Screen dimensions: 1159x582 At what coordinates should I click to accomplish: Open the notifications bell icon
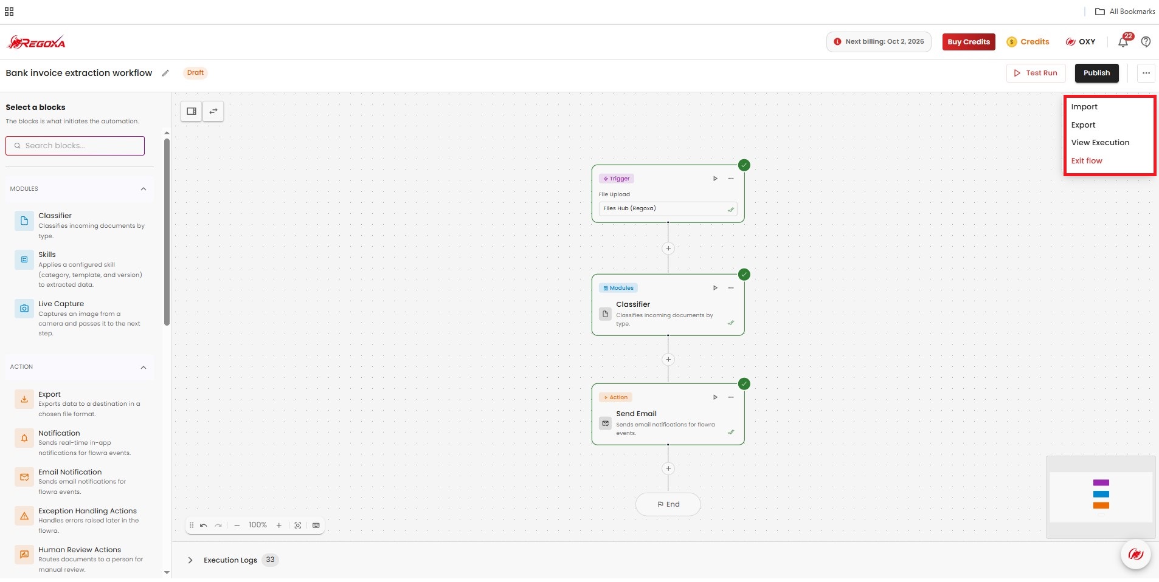(x=1123, y=42)
